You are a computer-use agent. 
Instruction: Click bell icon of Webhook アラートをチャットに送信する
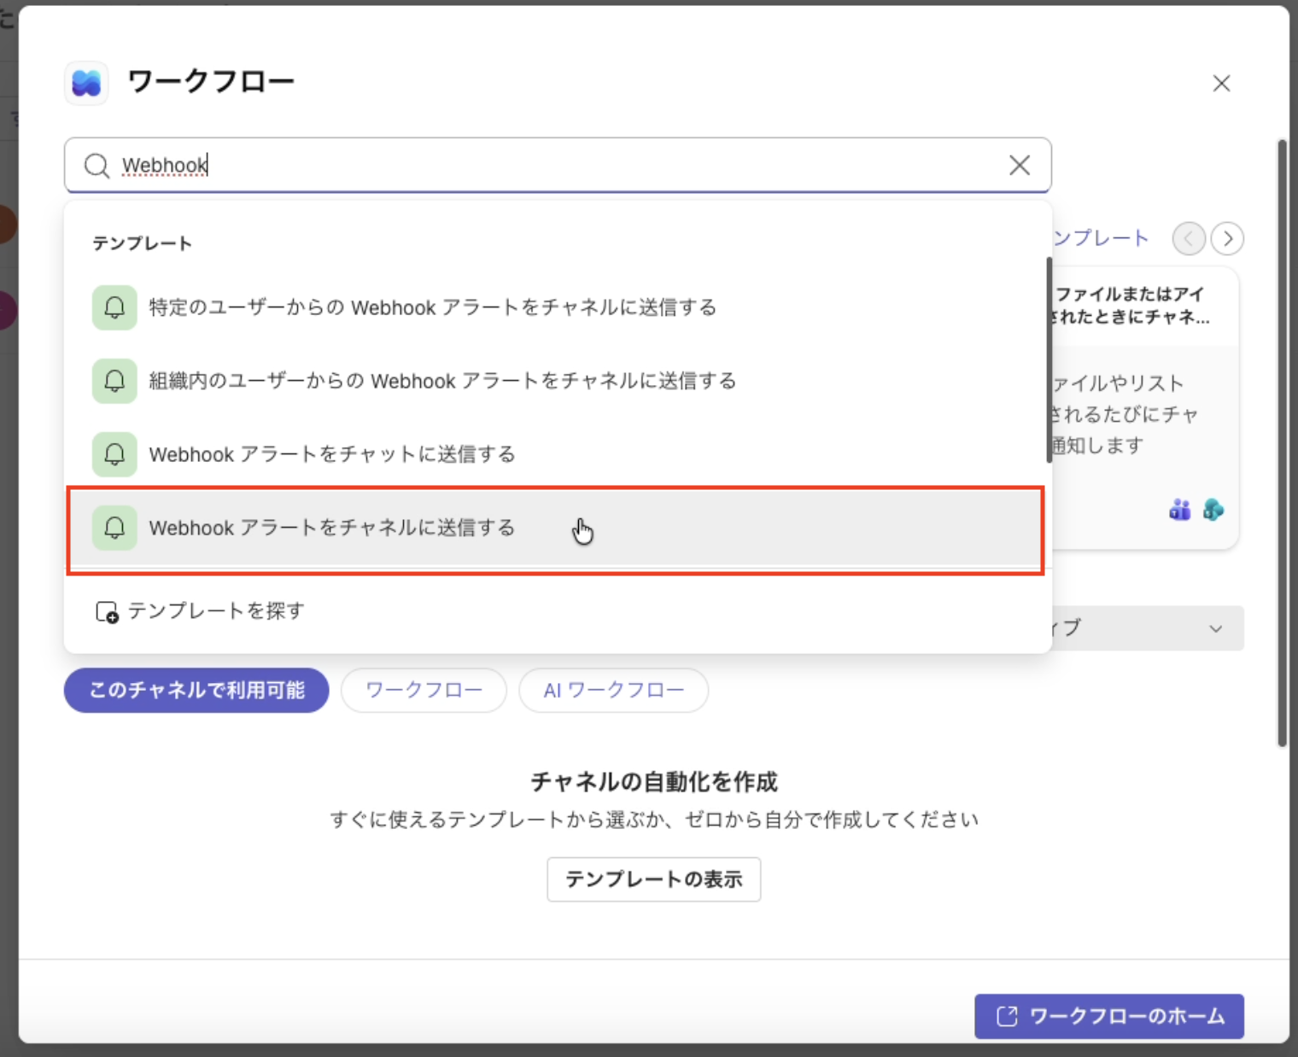[x=114, y=454]
